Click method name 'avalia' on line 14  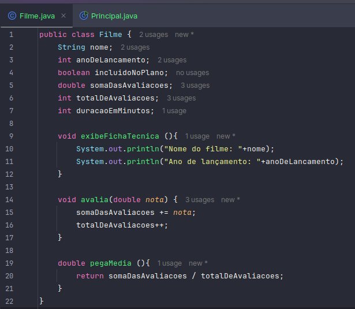(95, 200)
